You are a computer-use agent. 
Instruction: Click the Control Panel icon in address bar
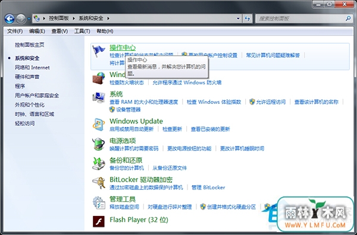[37, 18]
